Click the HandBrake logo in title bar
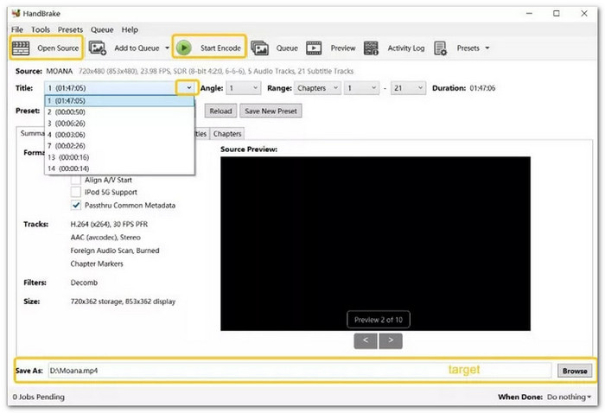 point(16,14)
